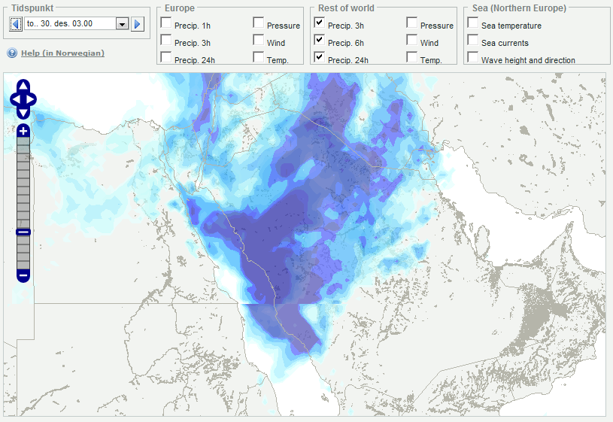Pan the map left

coord(15,99)
